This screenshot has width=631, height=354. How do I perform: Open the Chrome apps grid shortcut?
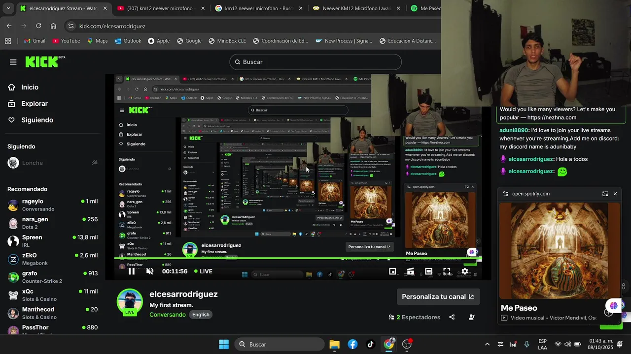(8, 41)
